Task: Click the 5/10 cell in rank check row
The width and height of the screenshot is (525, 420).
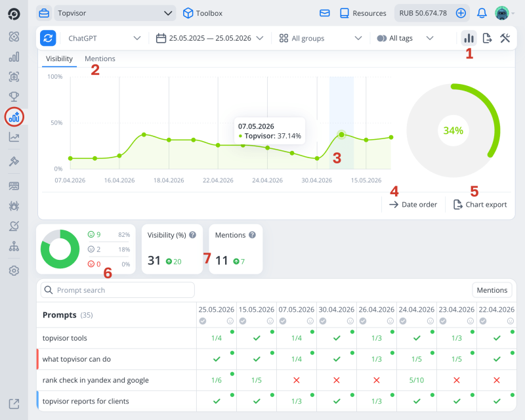Action: click(417, 380)
